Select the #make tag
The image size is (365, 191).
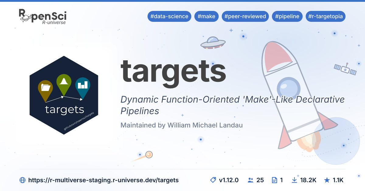click(x=207, y=16)
